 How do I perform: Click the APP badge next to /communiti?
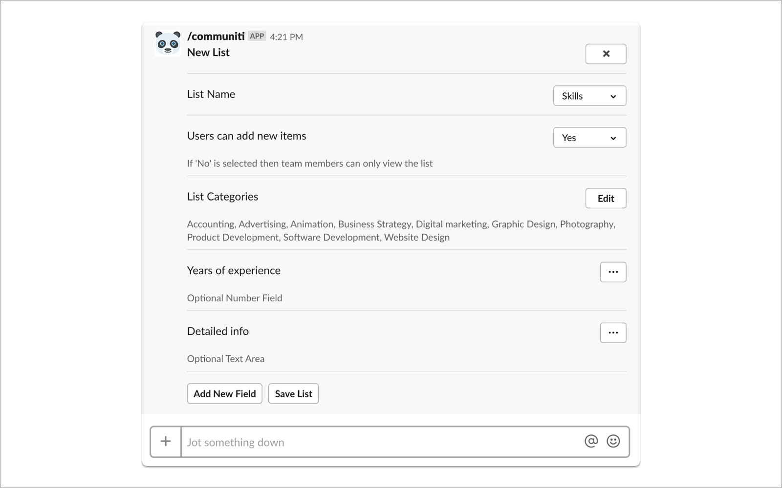coord(257,36)
